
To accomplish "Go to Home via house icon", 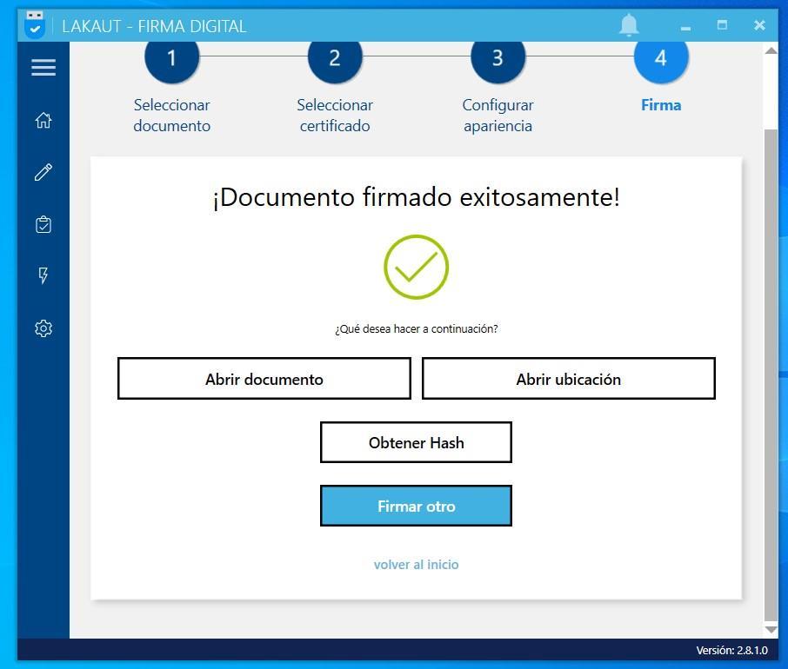I will point(43,120).
